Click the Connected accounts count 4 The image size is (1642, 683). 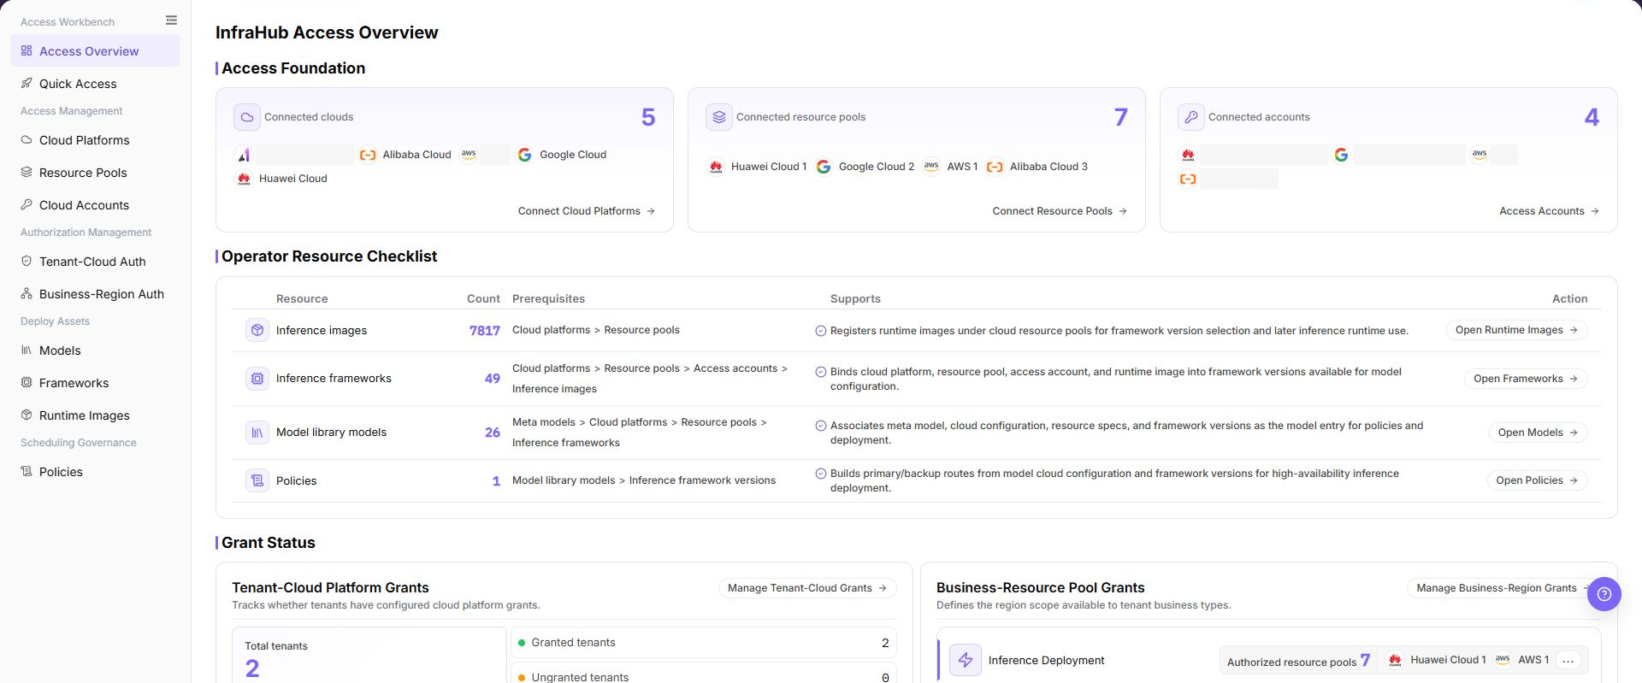pos(1592,117)
